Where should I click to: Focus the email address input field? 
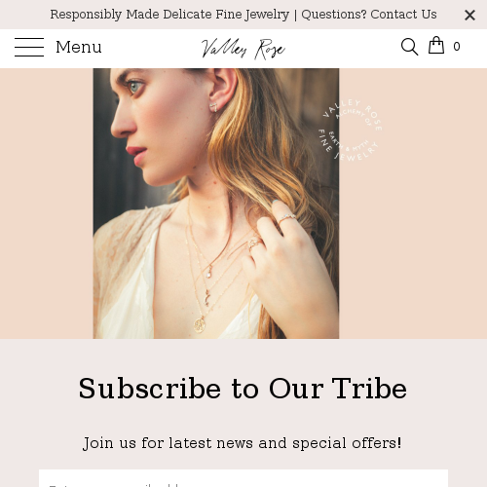pyautogui.click(x=243, y=478)
